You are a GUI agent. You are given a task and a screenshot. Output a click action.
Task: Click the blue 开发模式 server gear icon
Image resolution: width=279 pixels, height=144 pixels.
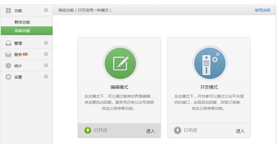click(210, 63)
